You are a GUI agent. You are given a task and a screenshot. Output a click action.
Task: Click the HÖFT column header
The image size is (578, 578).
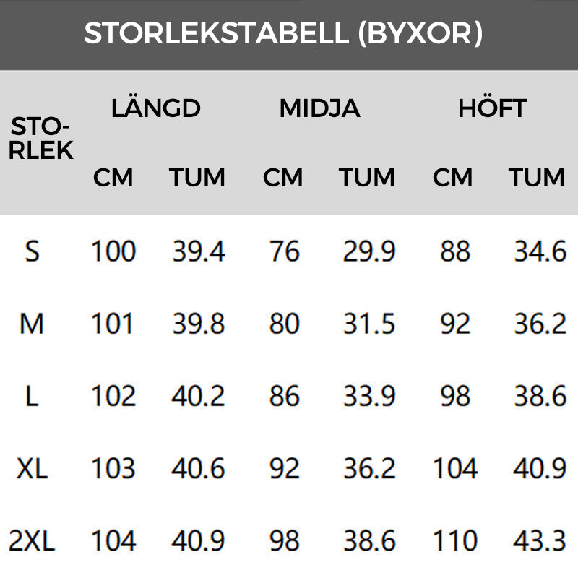[x=492, y=108]
